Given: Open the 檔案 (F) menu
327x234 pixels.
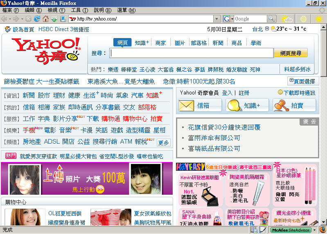Looking at the screenshot, I should pyautogui.click(x=10, y=10).
